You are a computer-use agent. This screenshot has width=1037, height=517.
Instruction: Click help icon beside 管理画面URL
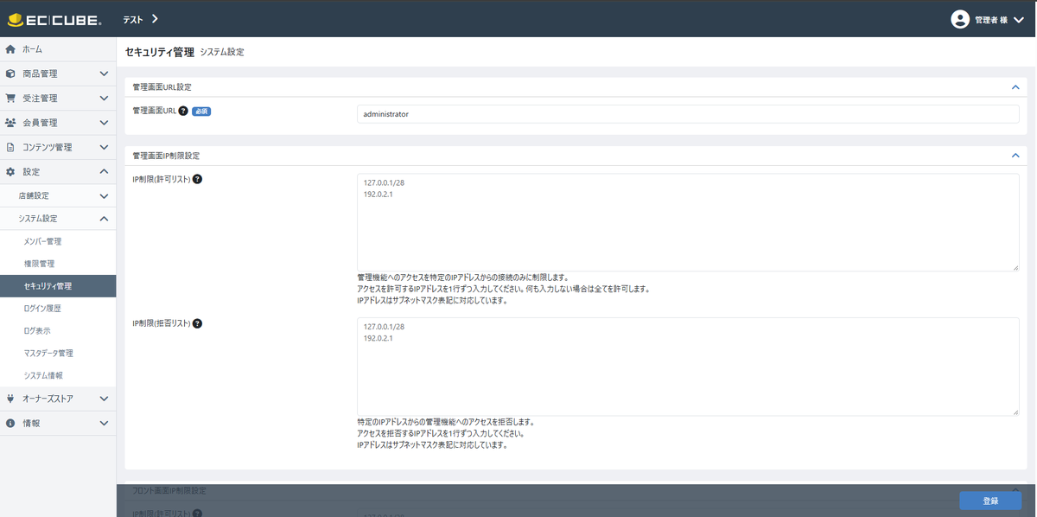pyautogui.click(x=183, y=111)
